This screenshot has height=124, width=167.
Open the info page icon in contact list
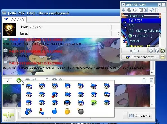click(x=157, y=10)
